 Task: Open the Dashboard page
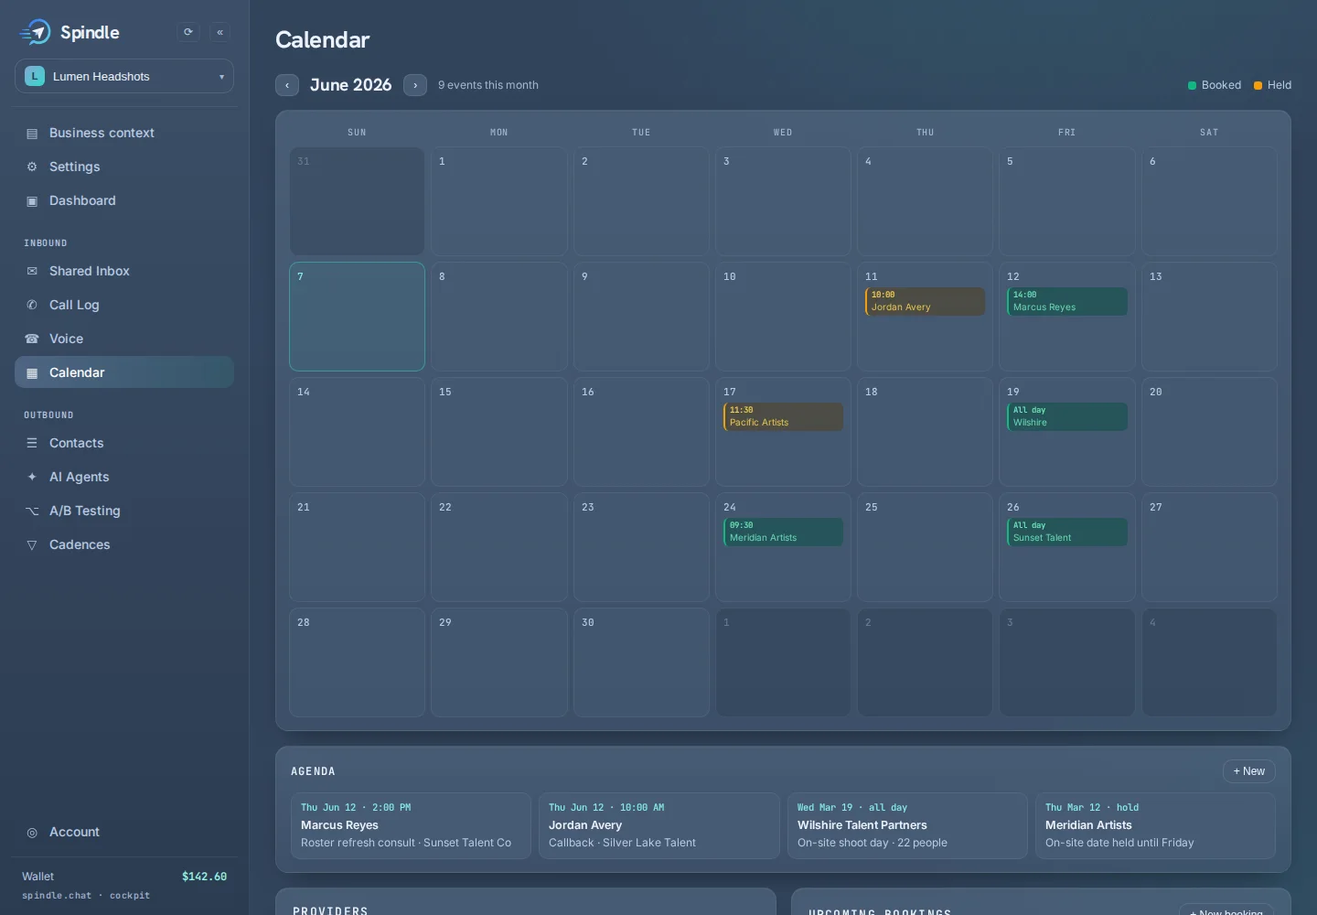click(124, 200)
